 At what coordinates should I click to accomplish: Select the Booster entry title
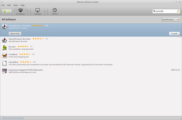(12, 47)
